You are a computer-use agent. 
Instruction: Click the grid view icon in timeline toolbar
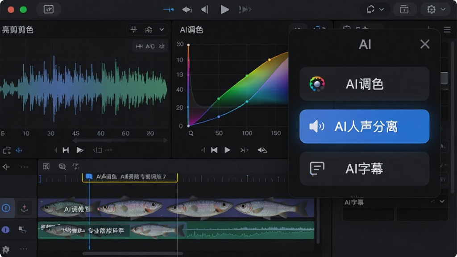(46, 166)
